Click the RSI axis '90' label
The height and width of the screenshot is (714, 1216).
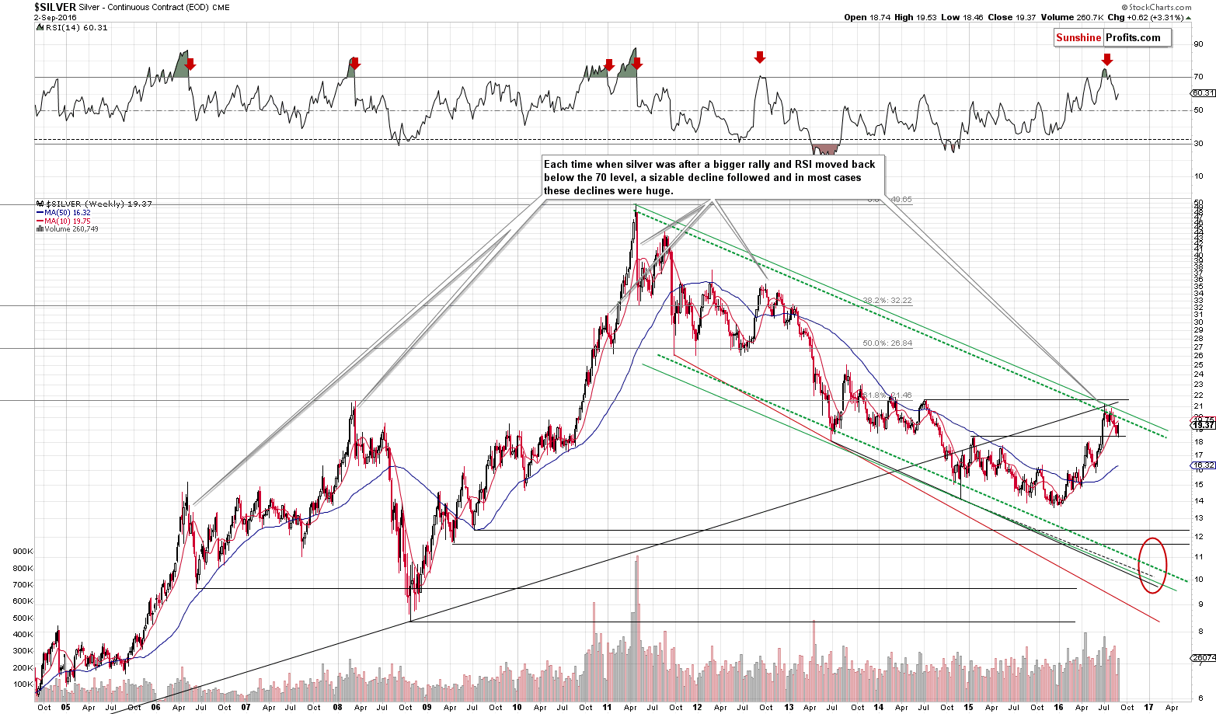(1199, 44)
